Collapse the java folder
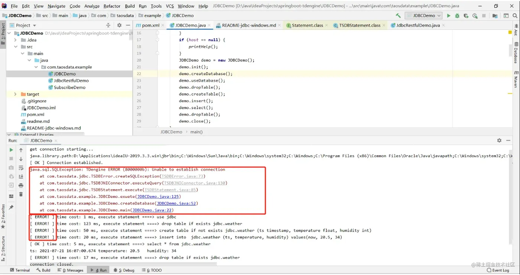The image size is (520, 275). pyautogui.click(x=29, y=60)
